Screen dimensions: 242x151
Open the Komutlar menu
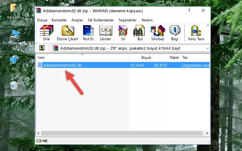59,20
